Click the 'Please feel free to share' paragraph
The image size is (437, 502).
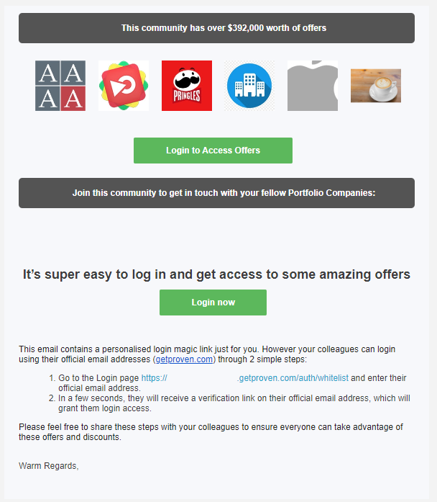tap(211, 432)
